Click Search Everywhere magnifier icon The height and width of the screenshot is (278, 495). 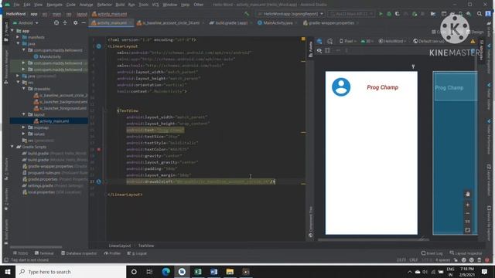point(480,14)
